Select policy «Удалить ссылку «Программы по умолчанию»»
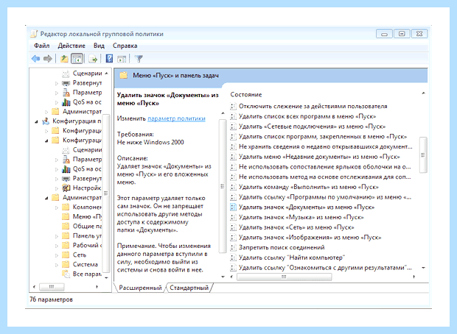This screenshot has height=334, width=457. point(324,197)
